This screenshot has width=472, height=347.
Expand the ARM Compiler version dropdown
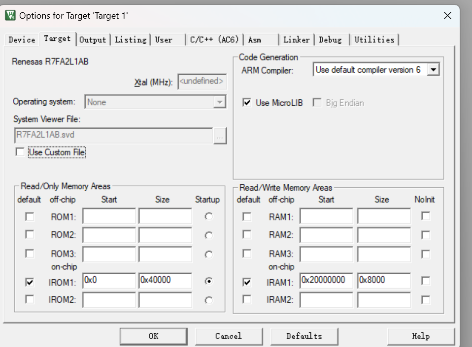click(433, 70)
